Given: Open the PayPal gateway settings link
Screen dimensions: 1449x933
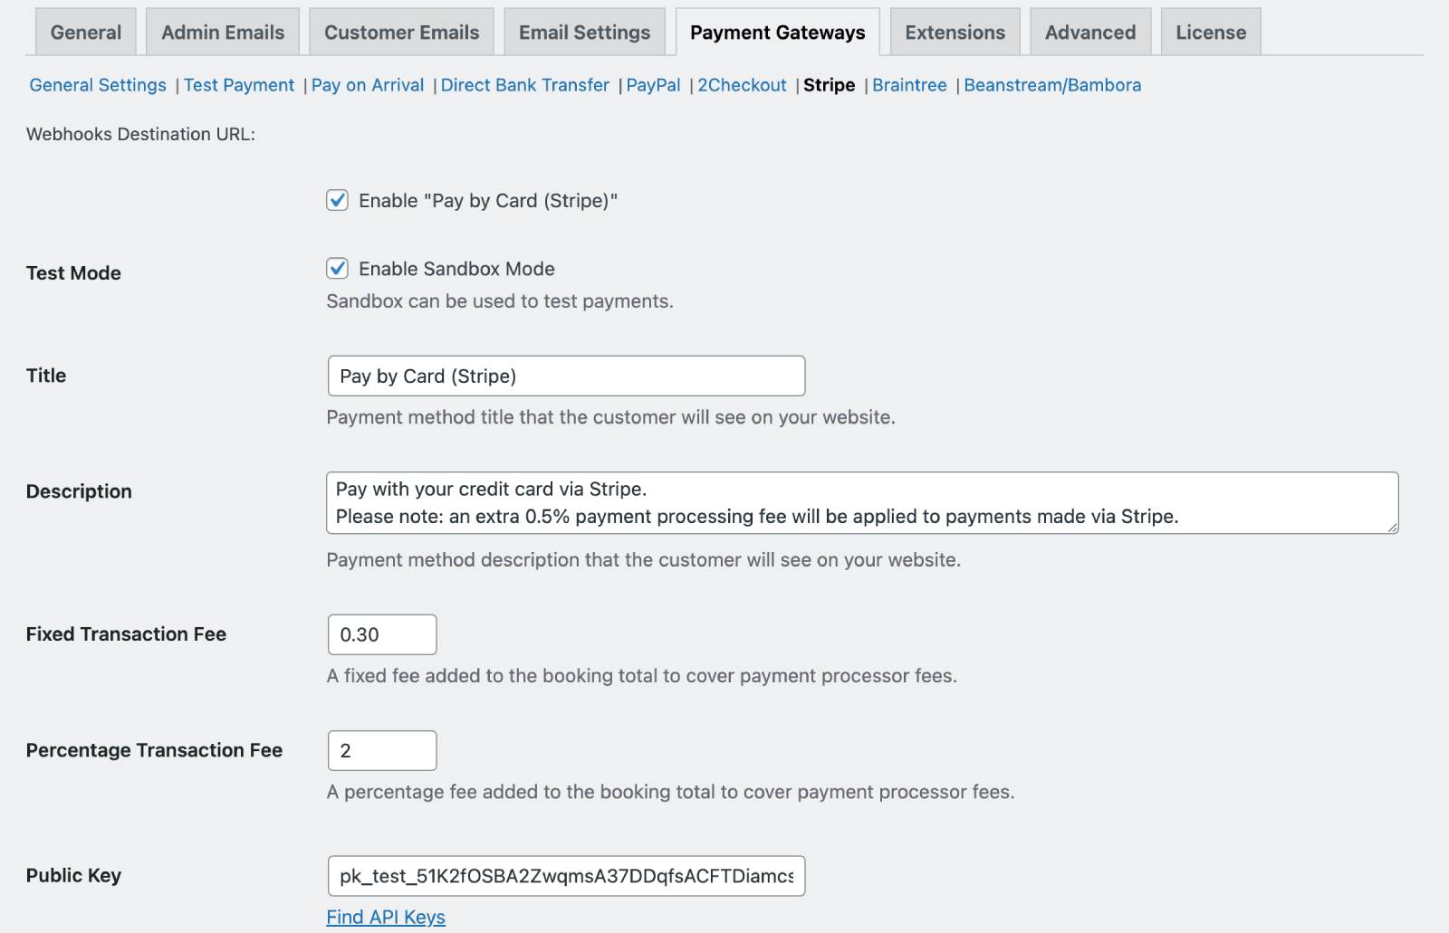Looking at the screenshot, I should pos(653,85).
